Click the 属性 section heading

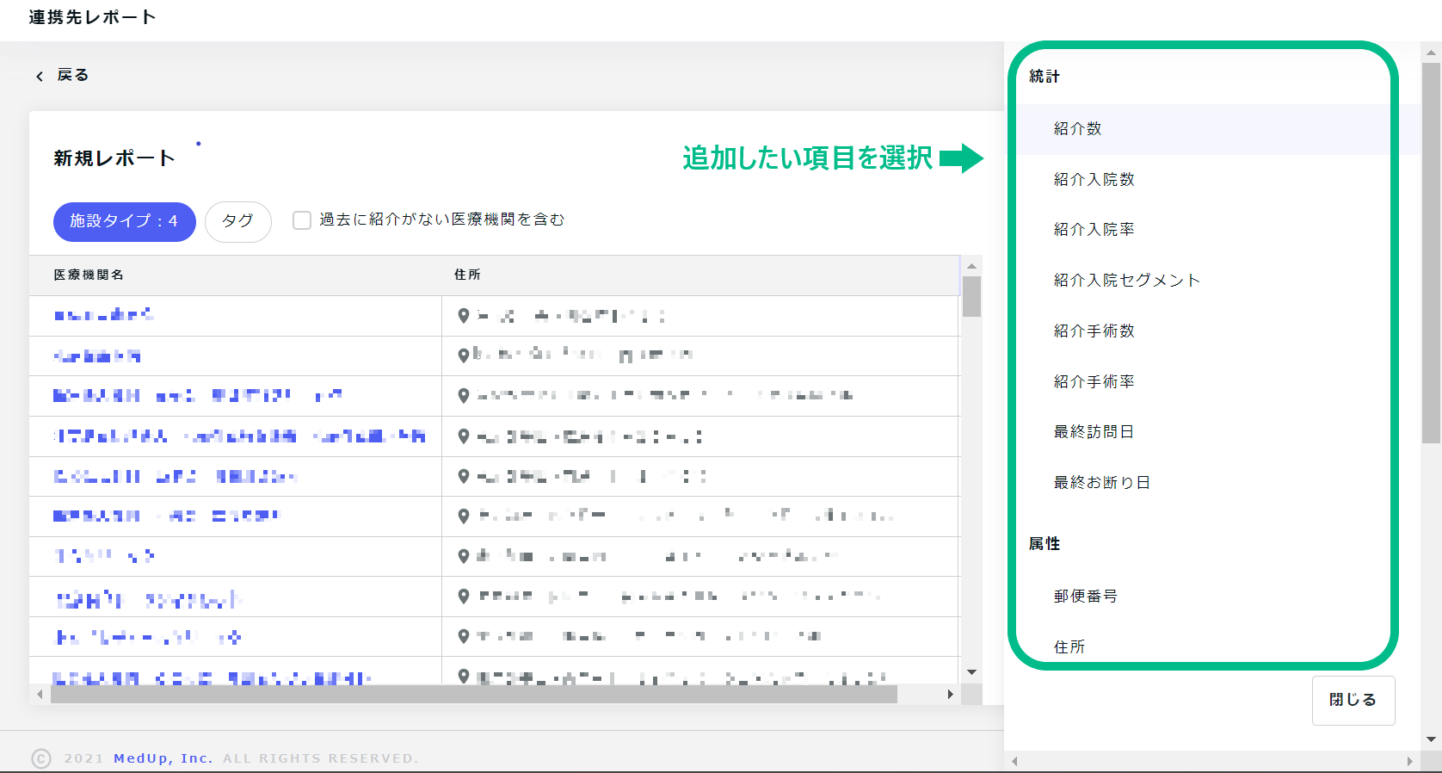[x=1045, y=544]
